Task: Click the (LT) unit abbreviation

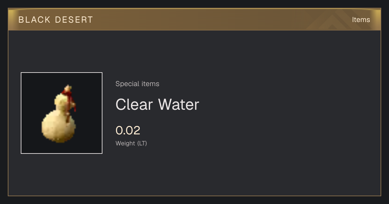Action: click(x=142, y=143)
